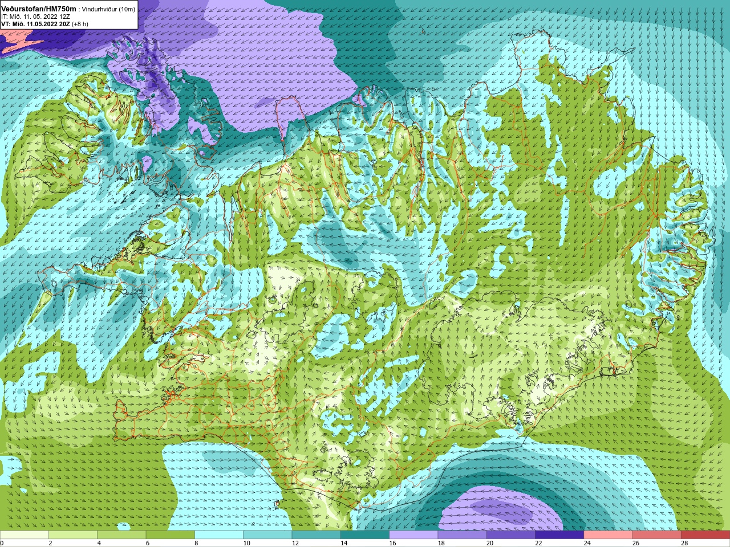Click the legend scale label '4'
This screenshot has width=730, height=547.
click(x=99, y=543)
